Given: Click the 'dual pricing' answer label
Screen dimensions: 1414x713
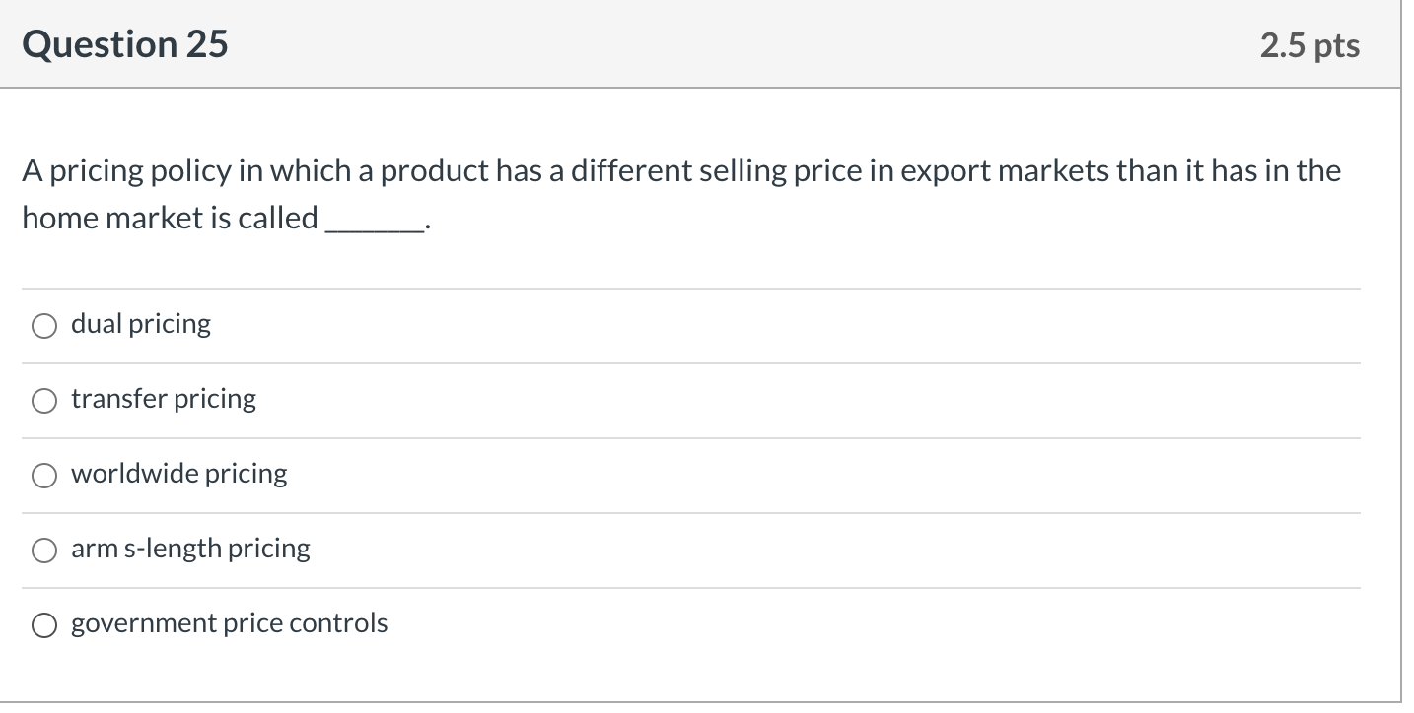Looking at the screenshot, I should click(x=140, y=323).
